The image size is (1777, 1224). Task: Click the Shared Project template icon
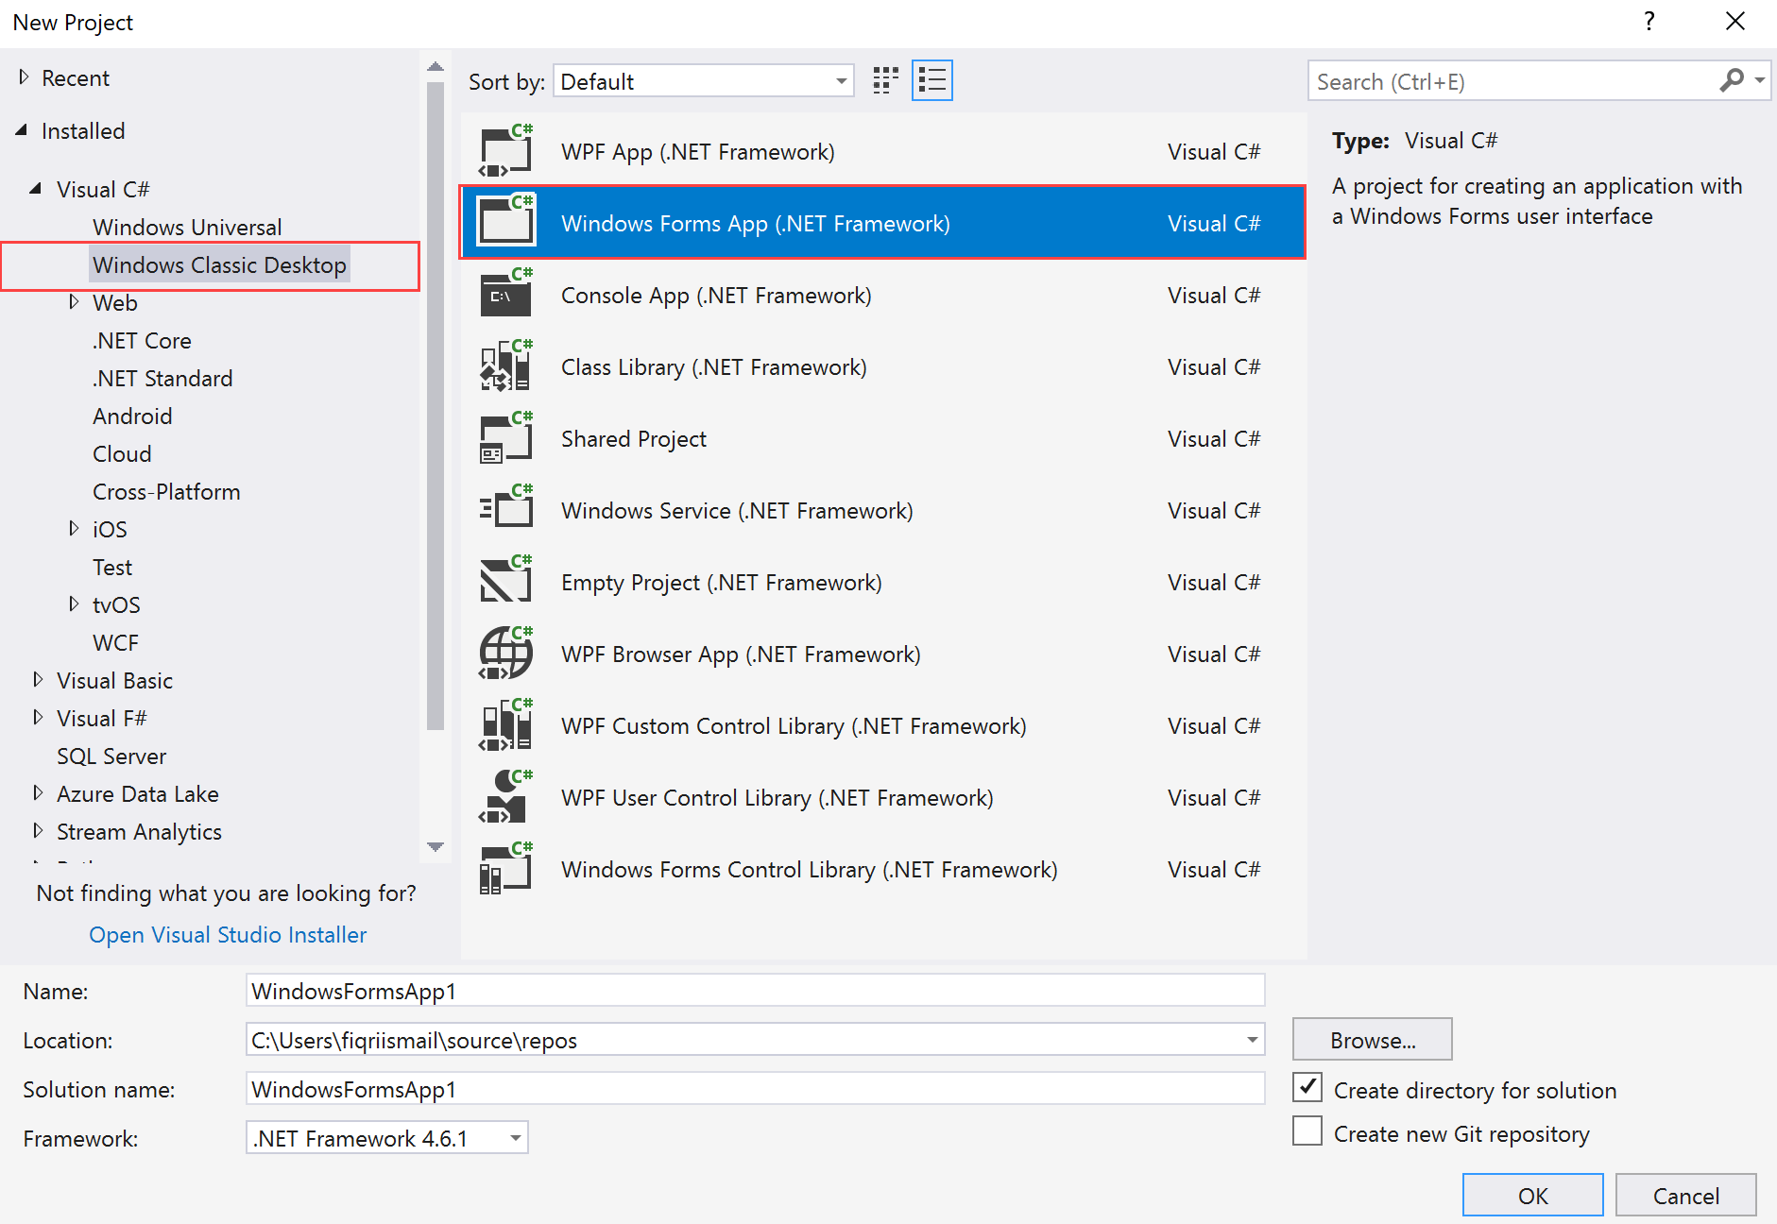click(x=506, y=438)
